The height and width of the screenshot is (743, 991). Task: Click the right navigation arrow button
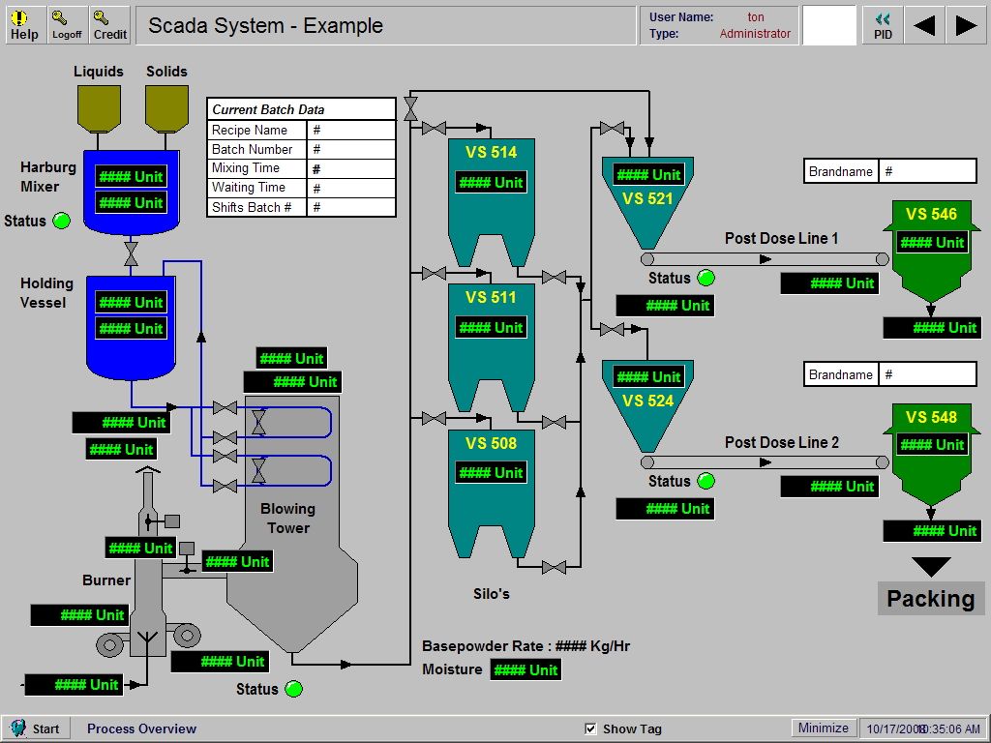(x=966, y=24)
